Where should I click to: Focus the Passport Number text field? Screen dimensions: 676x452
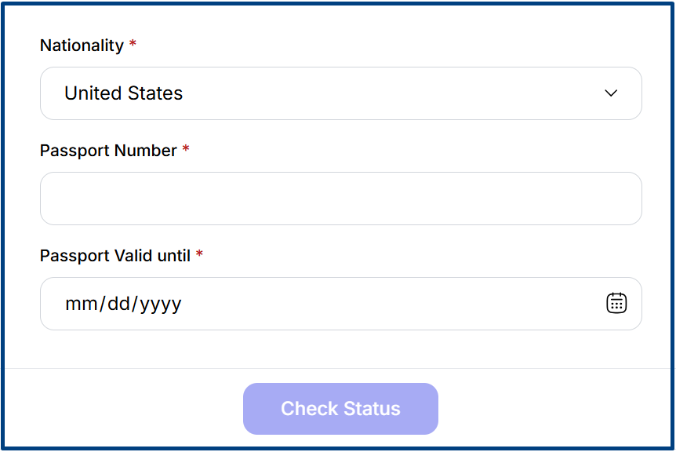coord(340,199)
